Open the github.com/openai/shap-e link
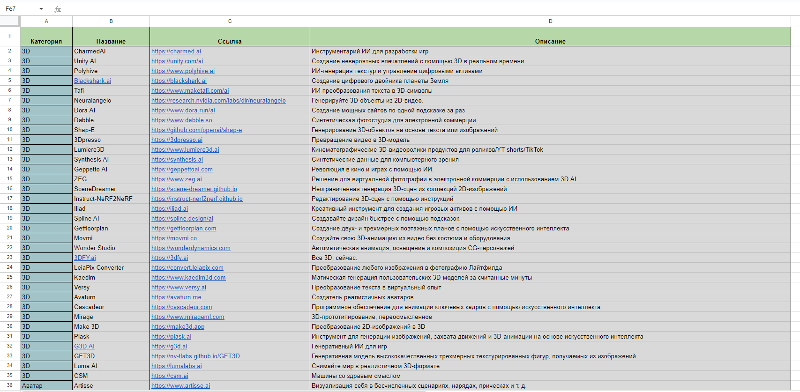 click(196, 130)
